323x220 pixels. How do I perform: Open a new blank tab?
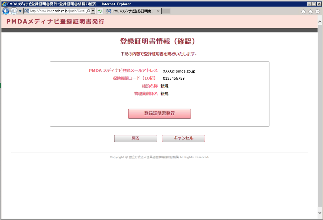pos(166,11)
